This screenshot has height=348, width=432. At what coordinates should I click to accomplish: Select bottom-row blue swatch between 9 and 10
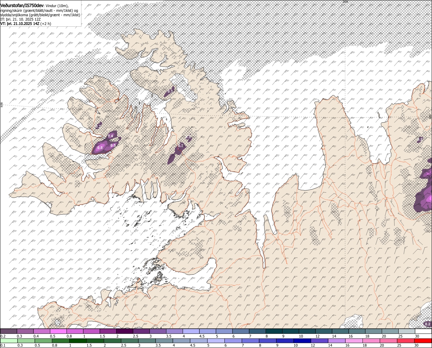(x=285, y=341)
